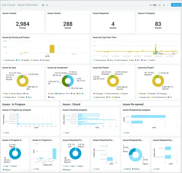Click the folder icon beside the dashboard title
182x173 pixels.
[43, 5]
